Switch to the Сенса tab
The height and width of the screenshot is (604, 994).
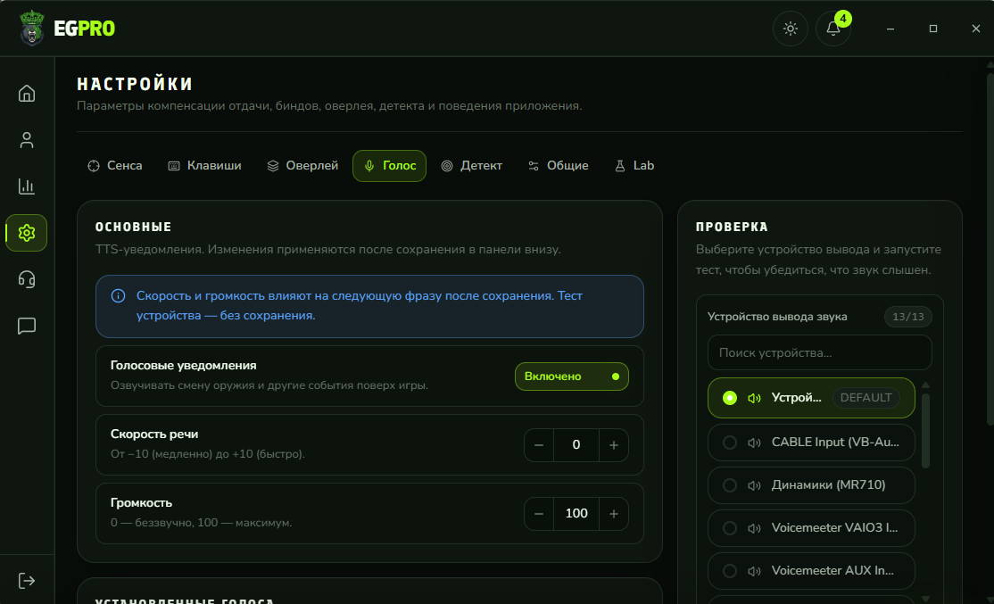click(x=115, y=166)
